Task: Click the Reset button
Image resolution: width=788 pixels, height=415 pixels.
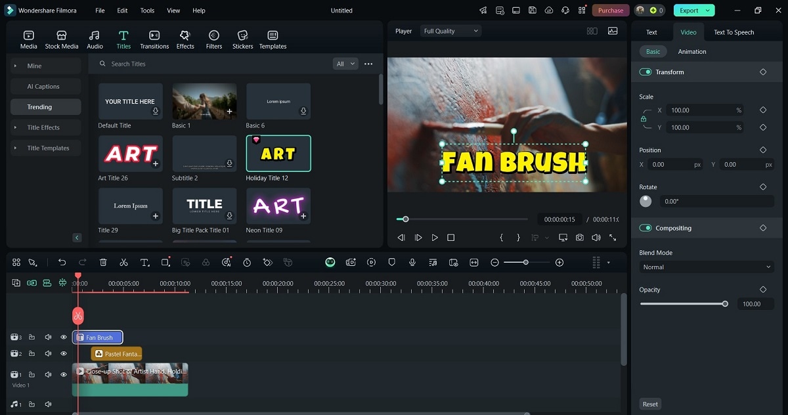Action: click(650, 404)
